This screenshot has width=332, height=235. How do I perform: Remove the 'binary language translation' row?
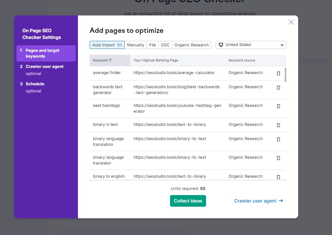[279, 139]
